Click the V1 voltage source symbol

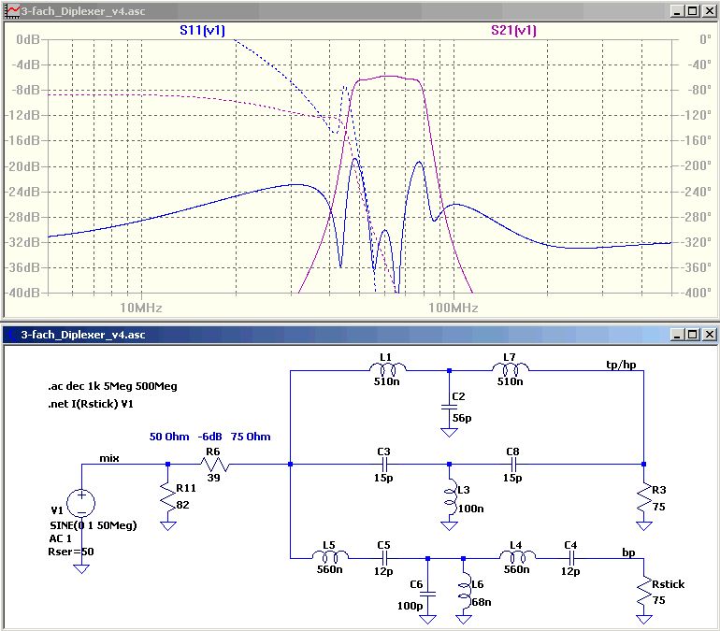click(x=81, y=502)
